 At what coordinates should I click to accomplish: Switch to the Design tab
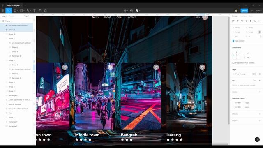(235, 16)
